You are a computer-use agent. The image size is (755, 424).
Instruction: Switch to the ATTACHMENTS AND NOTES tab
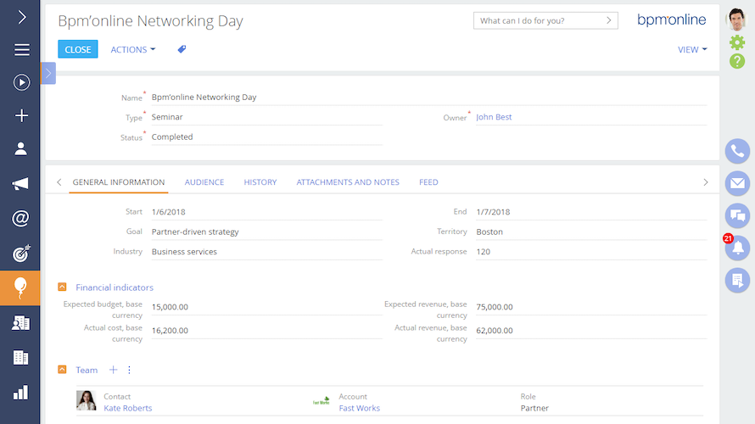pos(348,182)
